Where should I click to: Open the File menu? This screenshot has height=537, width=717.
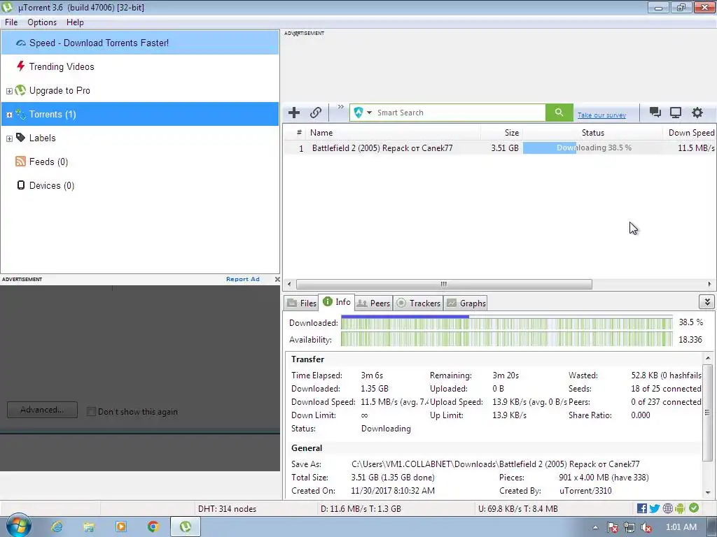click(11, 22)
